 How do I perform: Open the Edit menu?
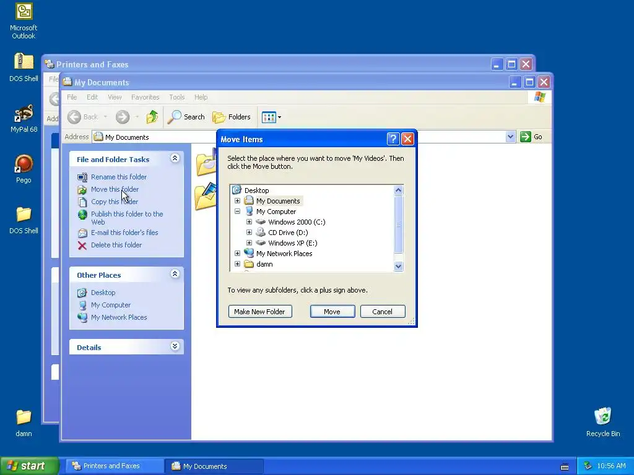pos(92,97)
